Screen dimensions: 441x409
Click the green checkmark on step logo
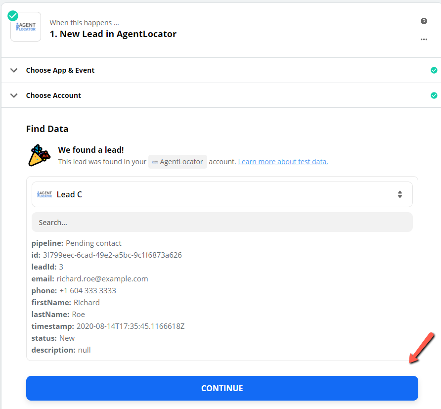tap(13, 16)
